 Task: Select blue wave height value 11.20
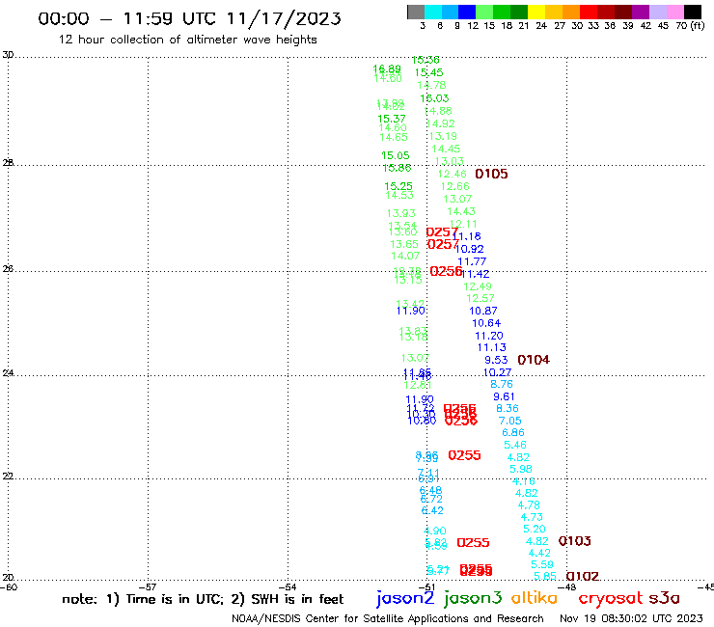click(489, 336)
